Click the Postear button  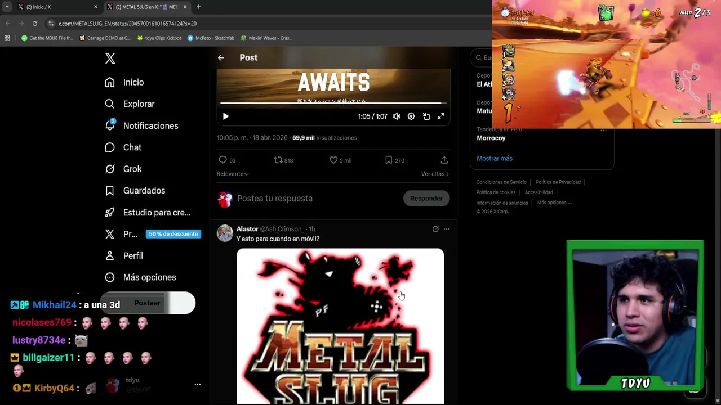point(148,303)
